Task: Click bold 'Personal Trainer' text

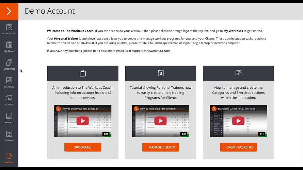Action: pos(66,39)
